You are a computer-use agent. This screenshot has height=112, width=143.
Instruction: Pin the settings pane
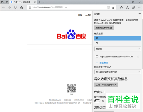[x=140, y=14]
